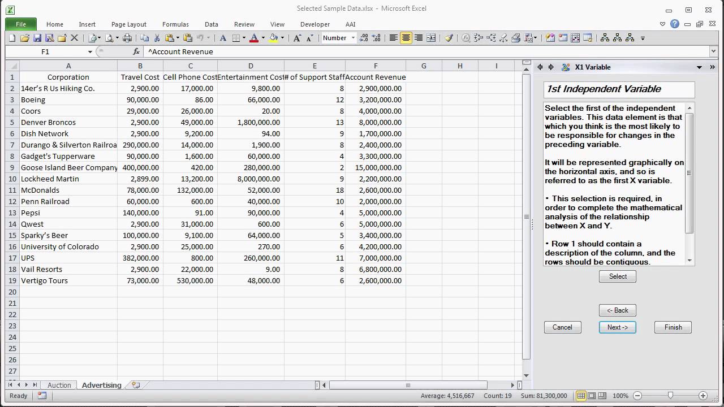Open the Data ribbon tab
The height and width of the screenshot is (407, 724).
coord(212,24)
